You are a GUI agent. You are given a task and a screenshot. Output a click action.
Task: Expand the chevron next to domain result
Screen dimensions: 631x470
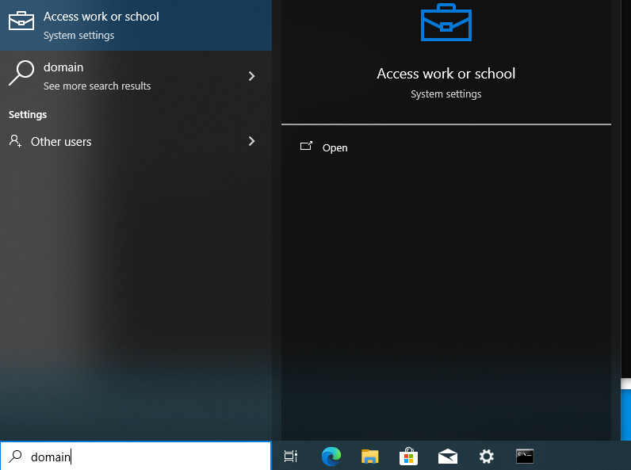coord(251,76)
